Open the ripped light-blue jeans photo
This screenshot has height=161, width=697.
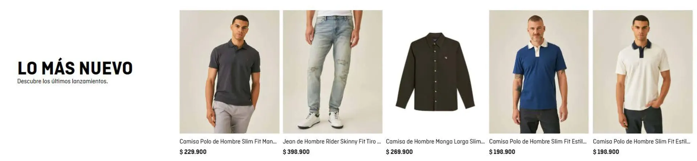pyautogui.click(x=333, y=72)
